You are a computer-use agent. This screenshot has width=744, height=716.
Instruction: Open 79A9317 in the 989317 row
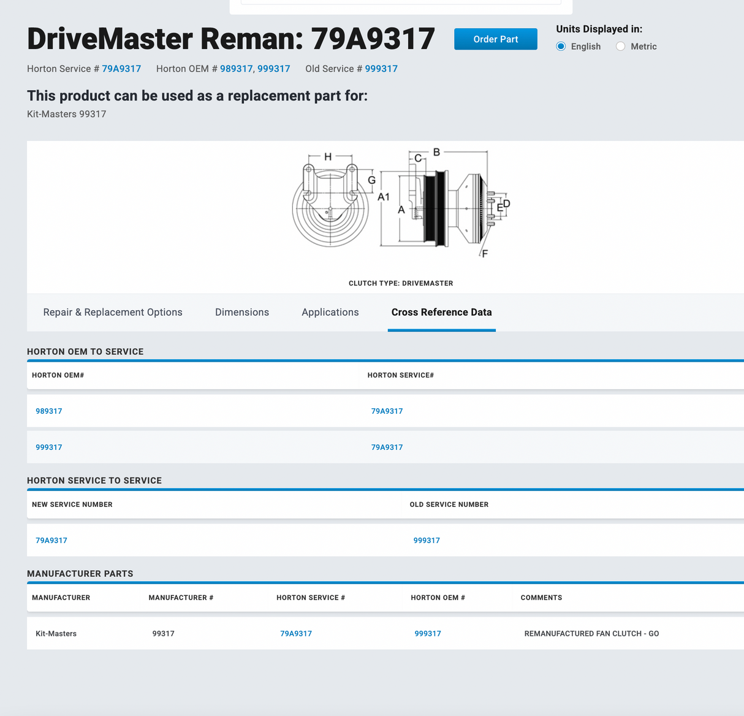(x=387, y=411)
